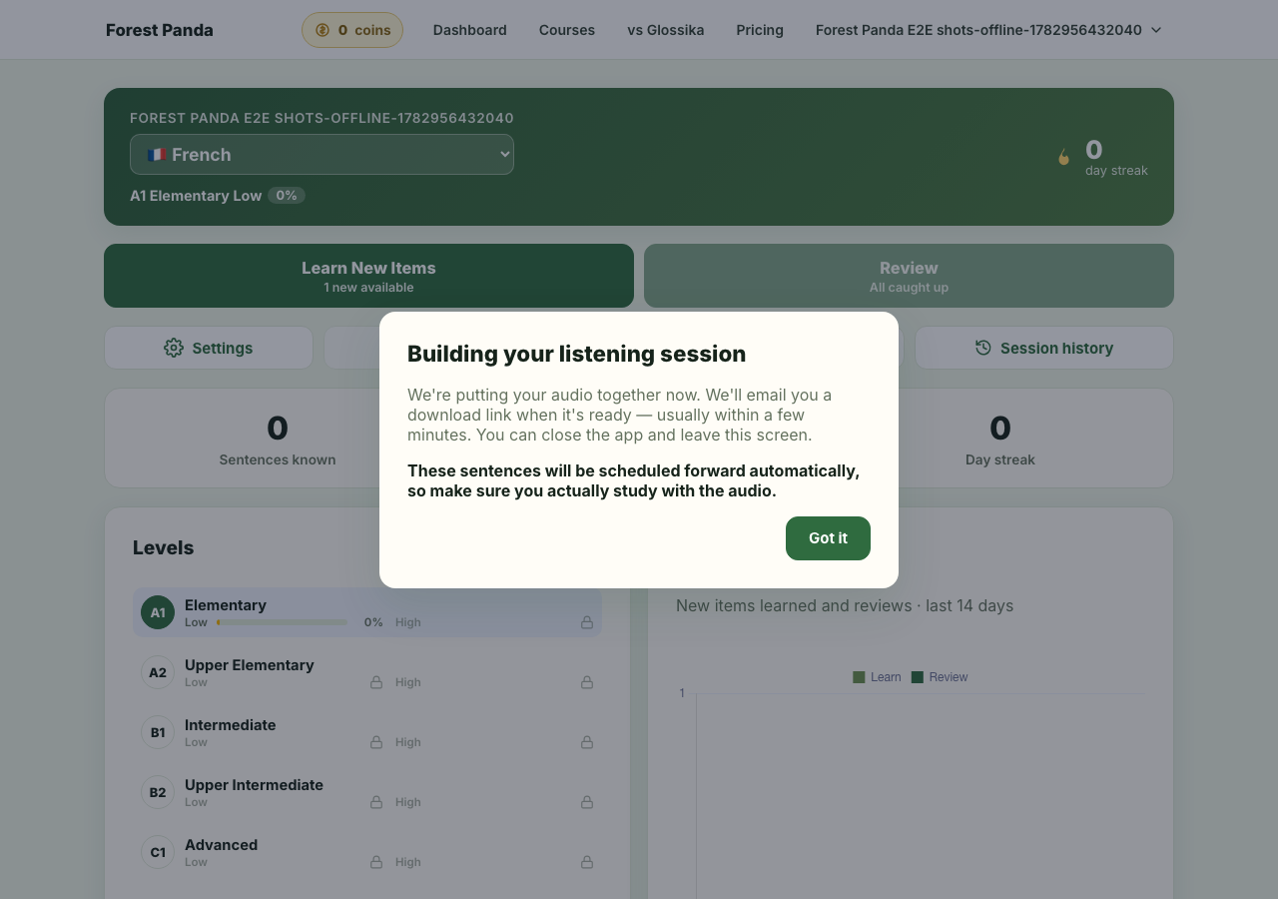The width and height of the screenshot is (1278, 899).
Task: Select the Upper Intermediate level row
Action: [x=367, y=792]
